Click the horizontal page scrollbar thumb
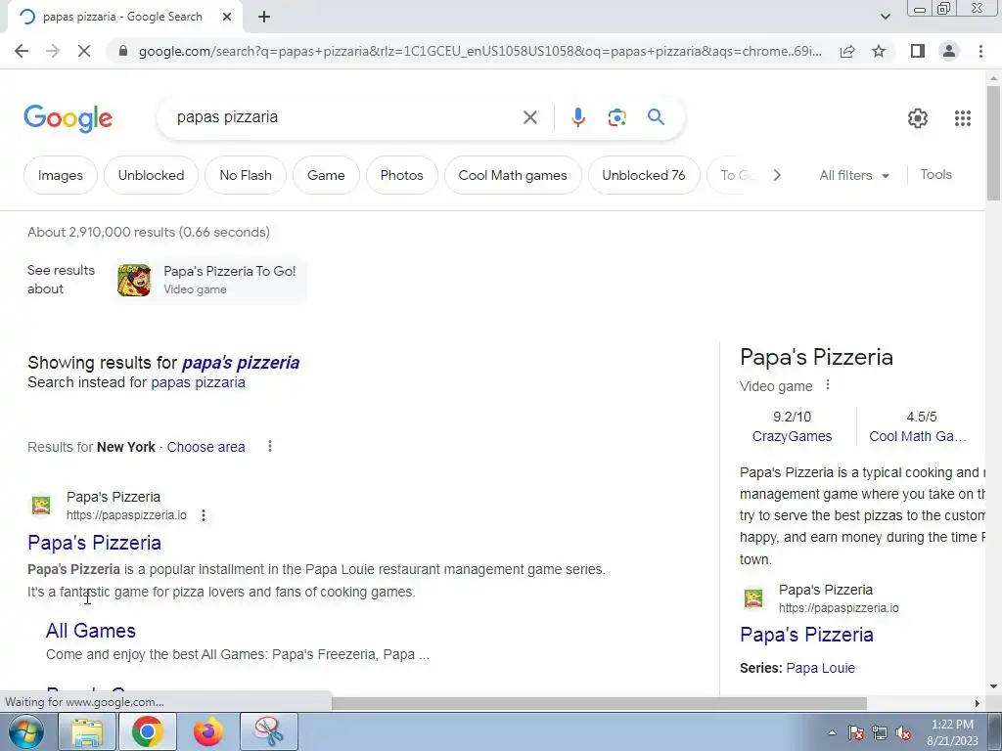The image size is (1002, 751). [x=599, y=703]
